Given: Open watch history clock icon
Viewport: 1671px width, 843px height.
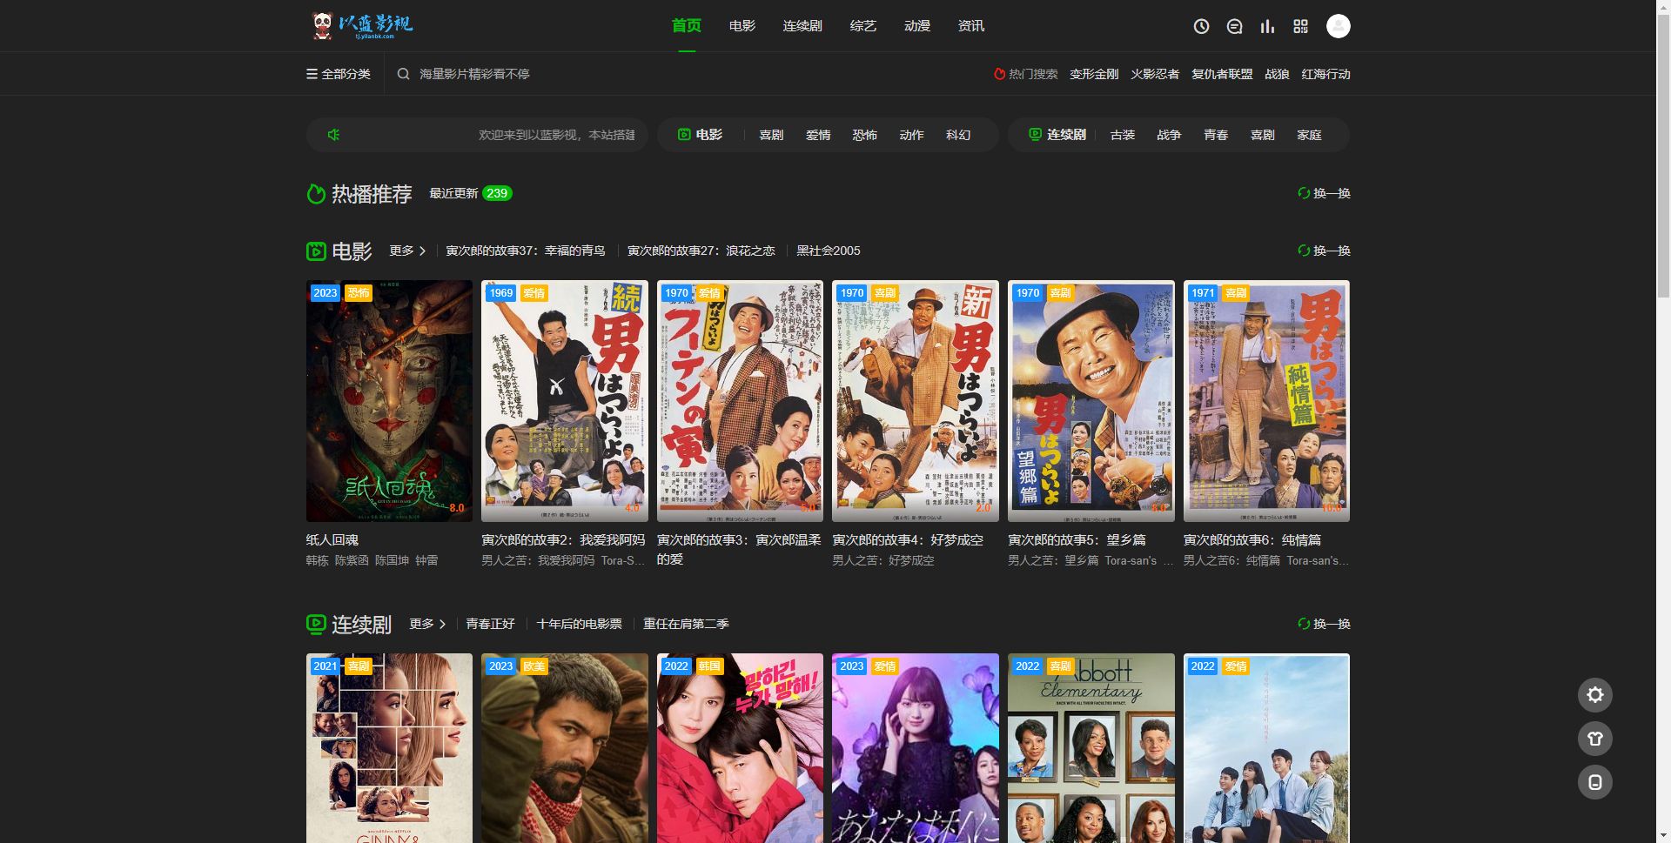Looking at the screenshot, I should [1201, 26].
